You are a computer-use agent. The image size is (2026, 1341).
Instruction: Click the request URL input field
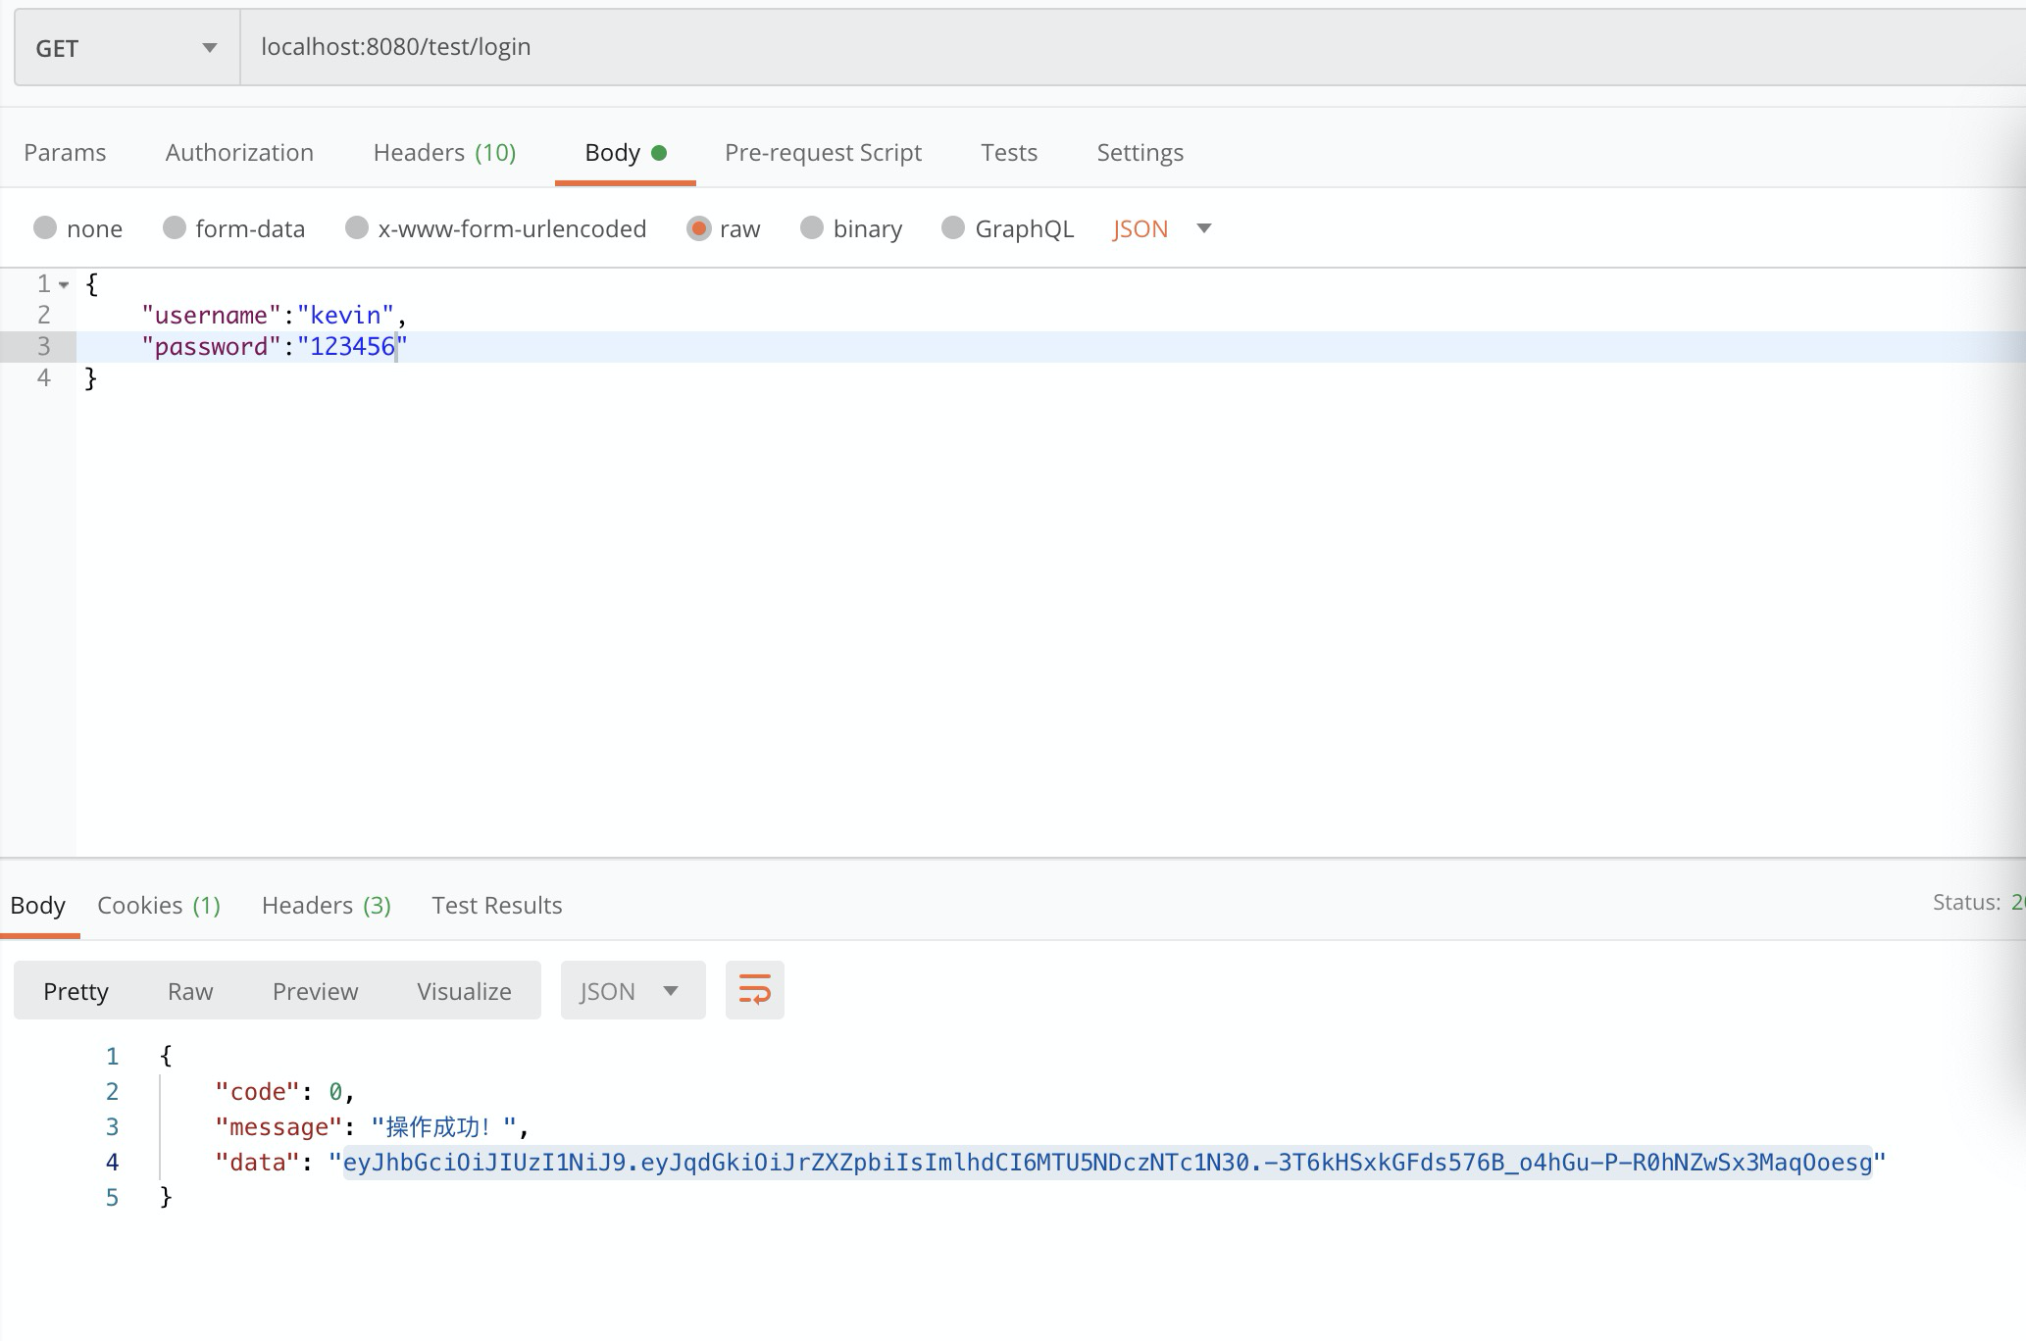coord(1079,47)
